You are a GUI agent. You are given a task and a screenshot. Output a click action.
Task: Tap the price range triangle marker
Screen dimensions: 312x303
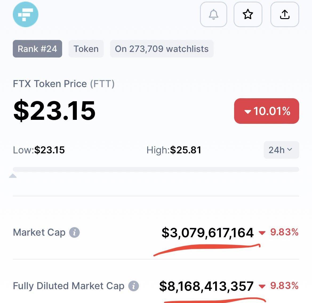(x=13, y=176)
